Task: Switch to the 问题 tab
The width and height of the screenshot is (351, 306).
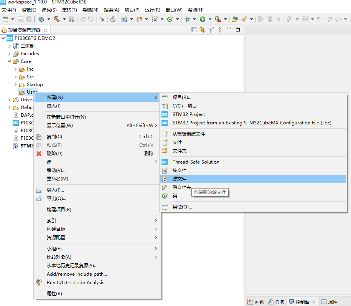Action: [256, 302]
